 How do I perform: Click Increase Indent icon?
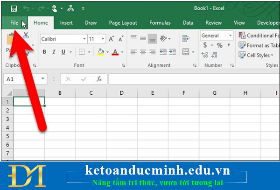pos(173,52)
